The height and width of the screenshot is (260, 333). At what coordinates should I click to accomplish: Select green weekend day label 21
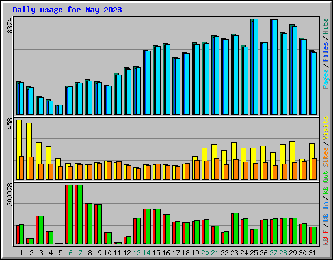pyautogui.click(x=215, y=253)
